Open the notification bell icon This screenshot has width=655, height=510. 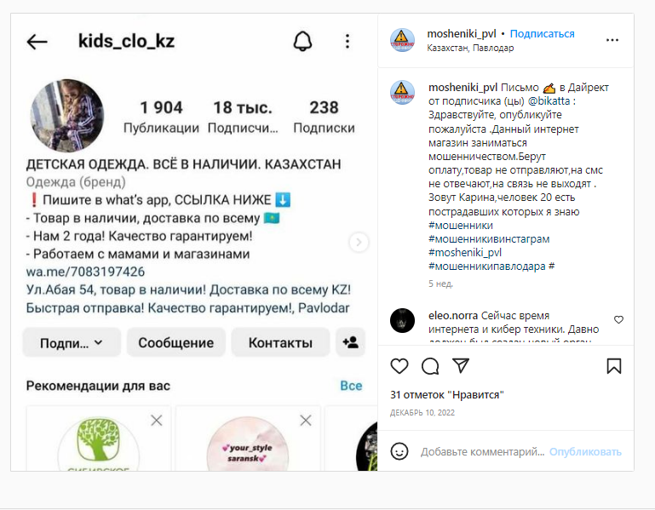[x=302, y=42]
